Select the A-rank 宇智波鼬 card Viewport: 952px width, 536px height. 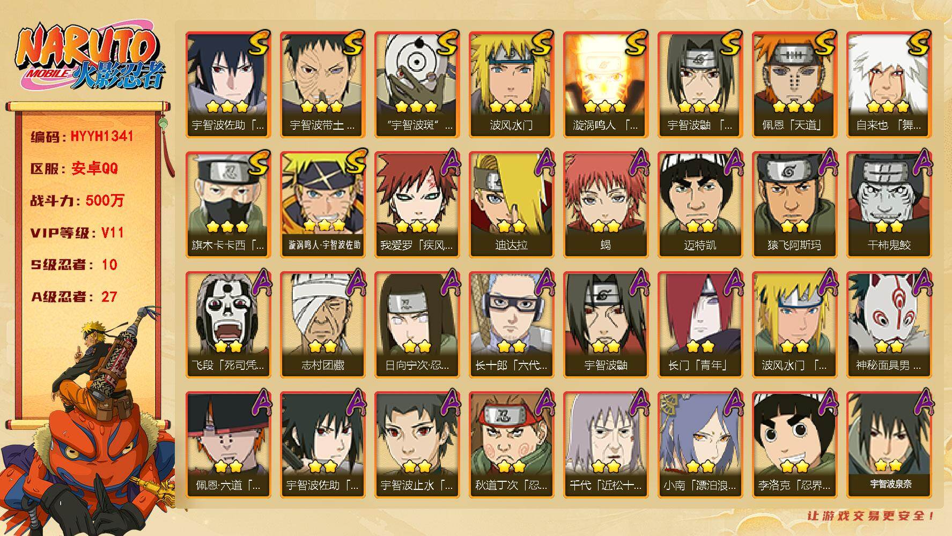[606, 325]
